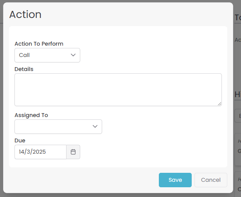Click the Details field label
Screen dimensions: 241x197
[24, 69]
